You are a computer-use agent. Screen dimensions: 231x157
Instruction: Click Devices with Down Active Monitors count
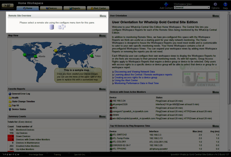click(11, 140)
